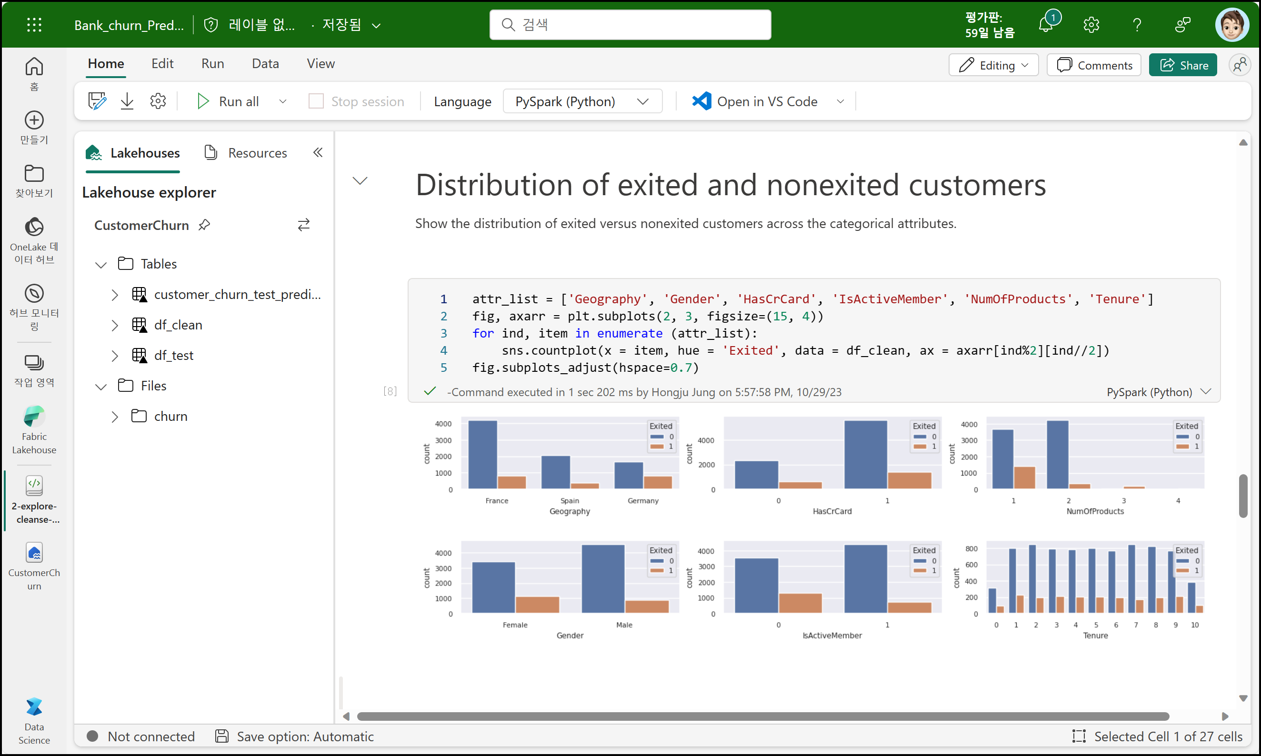Click the OneLake data hub icon
The height and width of the screenshot is (756, 1261).
coord(34,227)
